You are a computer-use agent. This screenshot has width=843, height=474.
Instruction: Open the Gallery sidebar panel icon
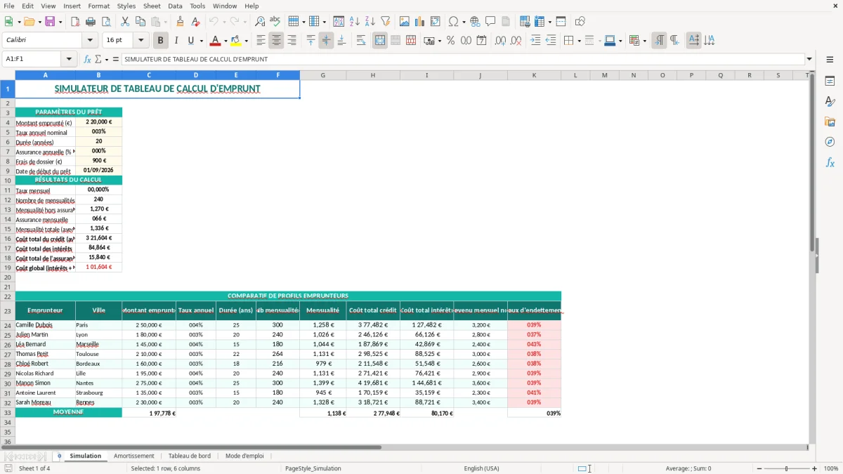coord(830,121)
